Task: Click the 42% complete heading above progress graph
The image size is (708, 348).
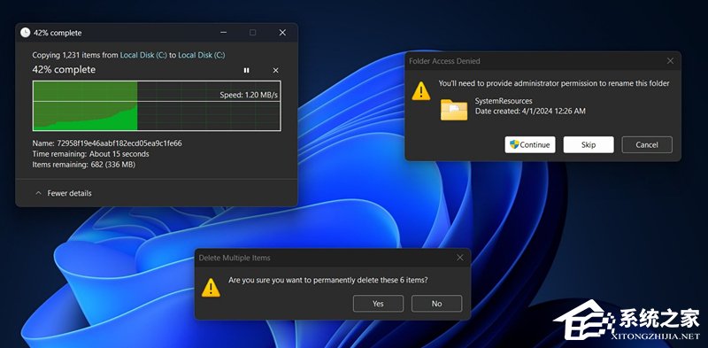Action: click(x=64, y=70)
